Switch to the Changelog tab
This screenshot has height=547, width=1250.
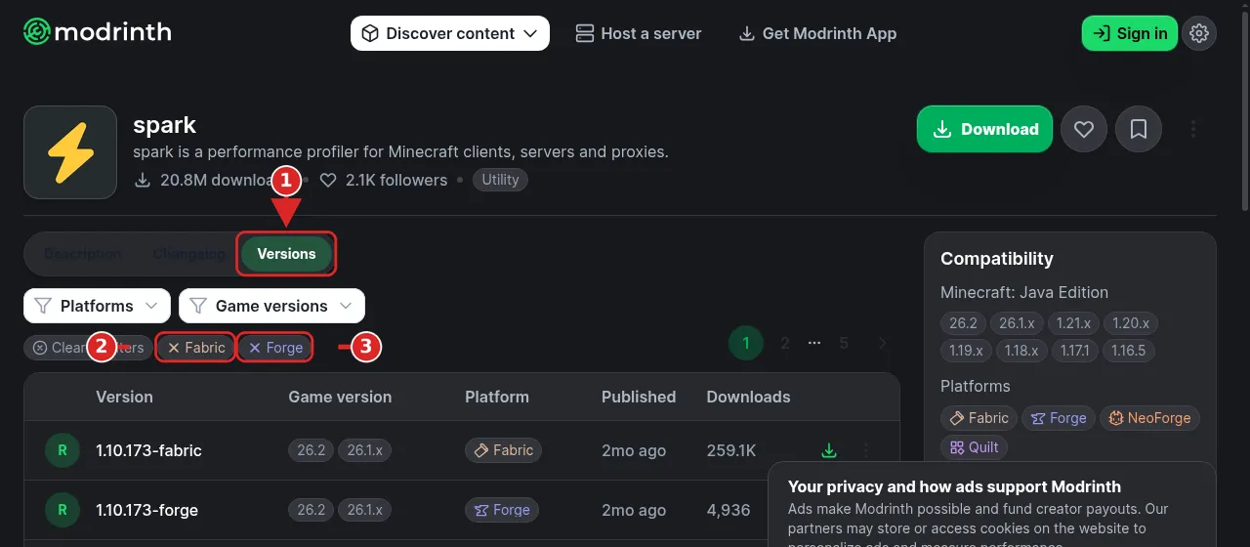tap(189, 254)
